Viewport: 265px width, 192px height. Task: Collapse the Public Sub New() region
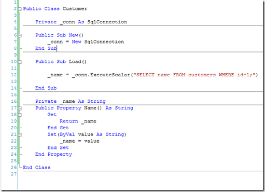[x=20, y=35]
